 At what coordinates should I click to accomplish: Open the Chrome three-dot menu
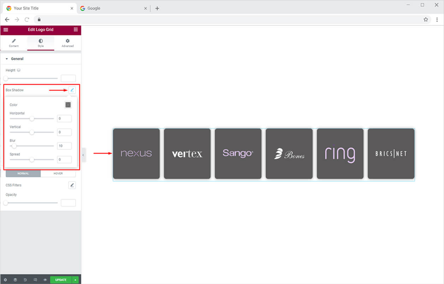[437, 19]
